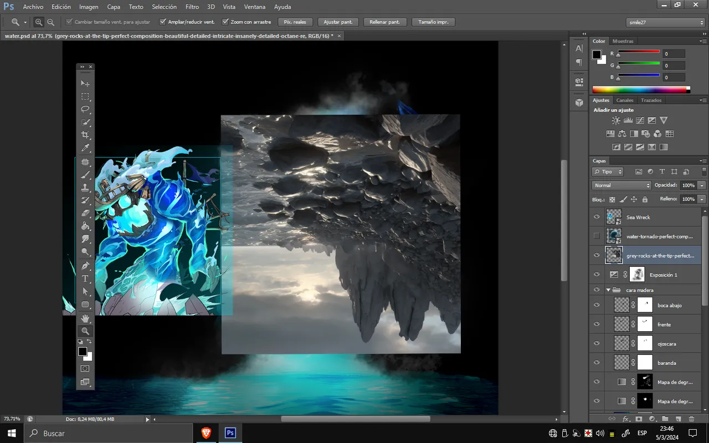Screen dimensions: 709x443
Task: Collapse the cara madera group
Action: pyautogui.click(x=608, y=290)
